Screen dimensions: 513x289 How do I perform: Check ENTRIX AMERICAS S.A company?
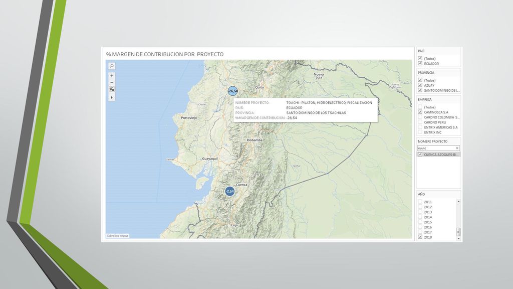click(420, 127)
